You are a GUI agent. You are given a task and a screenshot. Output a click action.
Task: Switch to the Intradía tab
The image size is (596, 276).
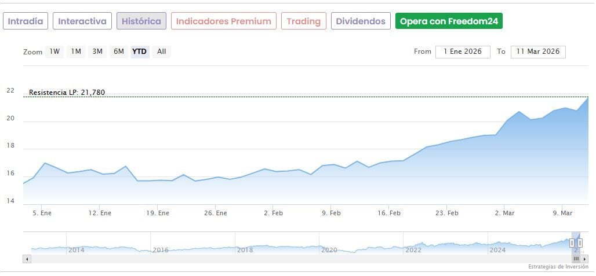tap(26, 21)
